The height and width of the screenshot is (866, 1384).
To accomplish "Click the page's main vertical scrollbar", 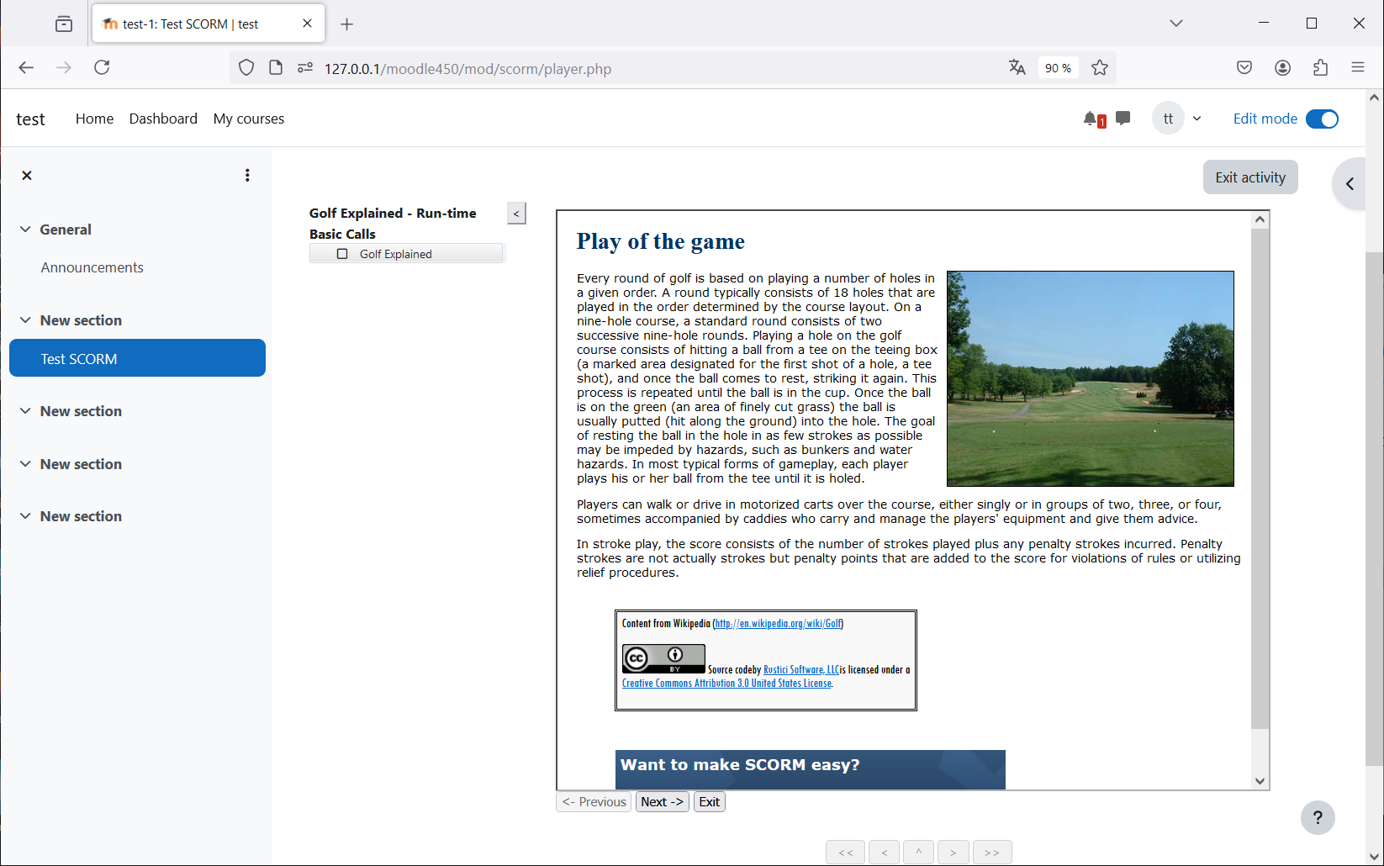I will [1375, 509].
